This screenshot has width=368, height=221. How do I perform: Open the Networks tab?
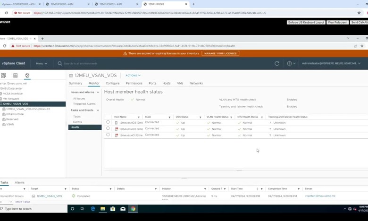tap(196, 83)
